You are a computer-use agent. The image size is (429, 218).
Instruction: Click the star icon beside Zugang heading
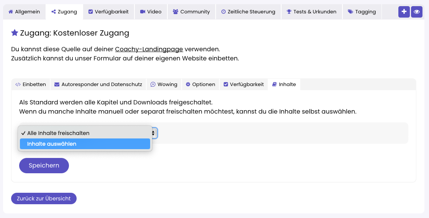(x=15, y=33)
